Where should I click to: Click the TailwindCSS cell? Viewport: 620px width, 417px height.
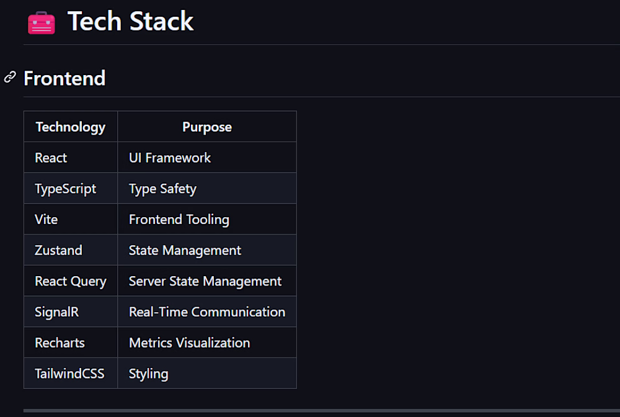coord(71,374)
